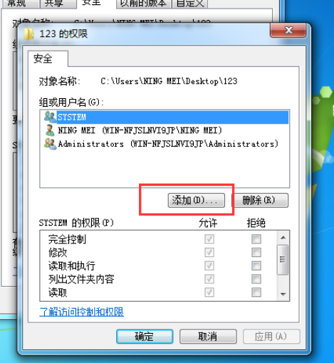Check Deny for 列出文件夹内容
334x363 pixels.
[x=256, y=279]
